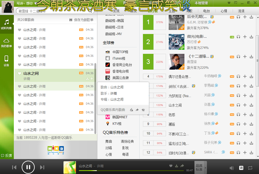The width and height of the screenshot is (259, 174).
Task: Share the playing song from player bar
Action: [182, 166]
